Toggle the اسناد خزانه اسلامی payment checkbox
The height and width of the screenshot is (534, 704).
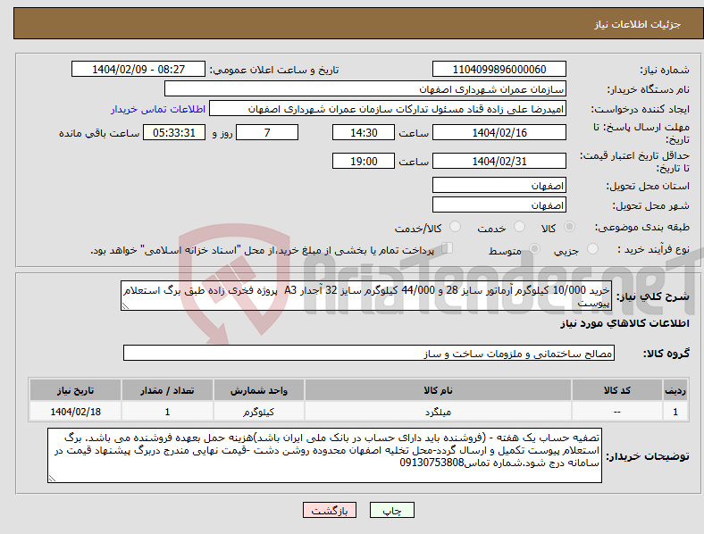(x=448, y=248)
